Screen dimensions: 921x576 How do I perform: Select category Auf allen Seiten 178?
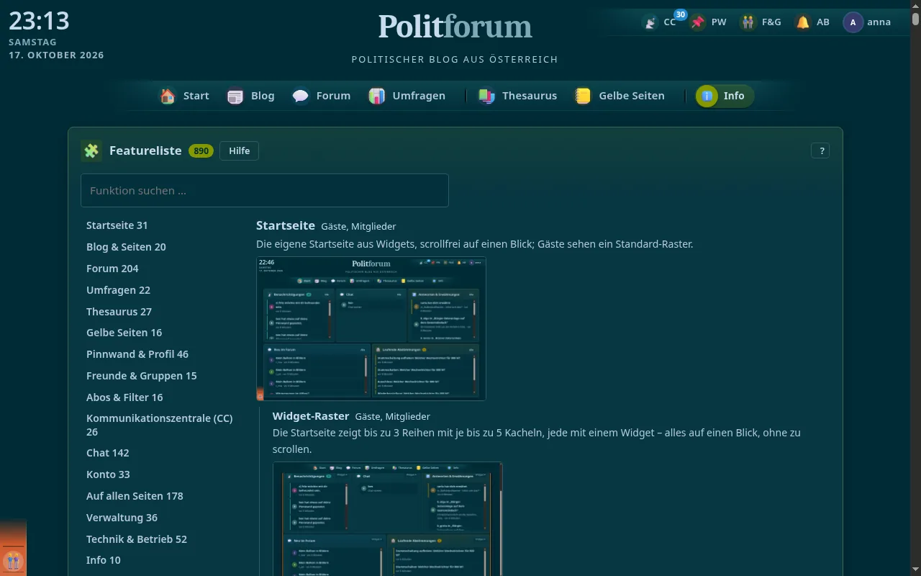coord(135,496)
